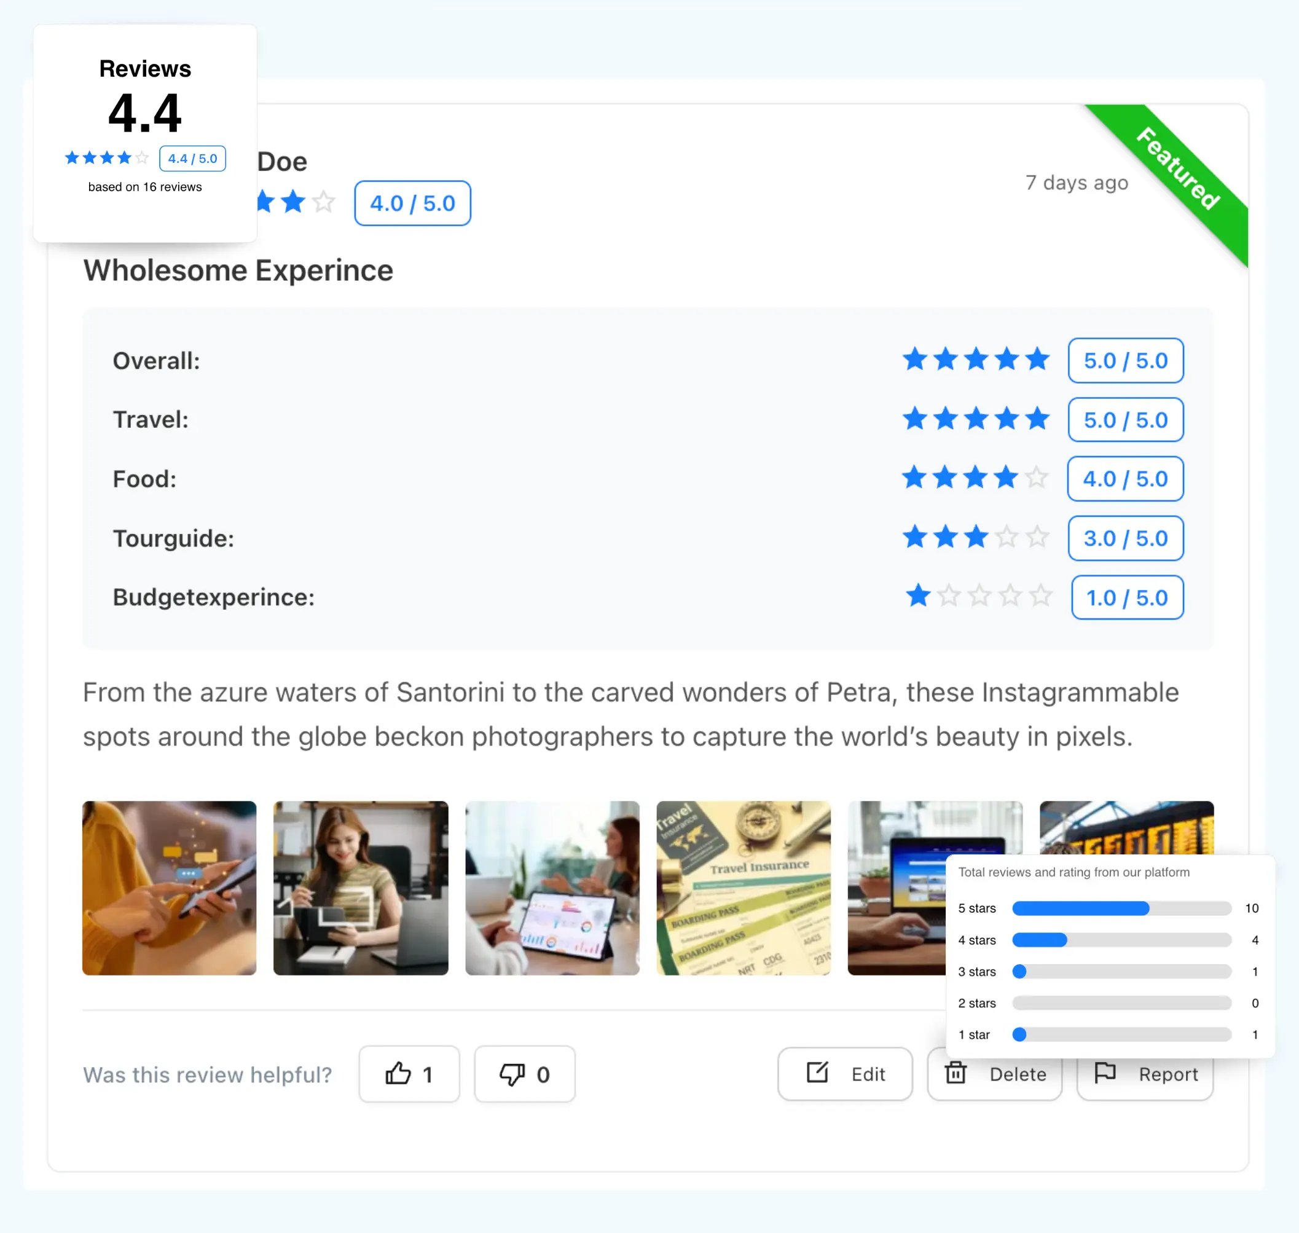This screenshot has width=1299, height=1233.
Task: Click the Edit pencil icon
Action: point(817,1073)
